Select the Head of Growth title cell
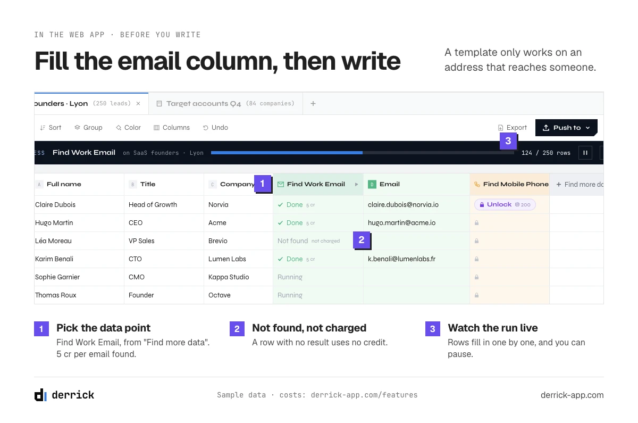This screenshot has width=638, height=423. pos(164,205)
